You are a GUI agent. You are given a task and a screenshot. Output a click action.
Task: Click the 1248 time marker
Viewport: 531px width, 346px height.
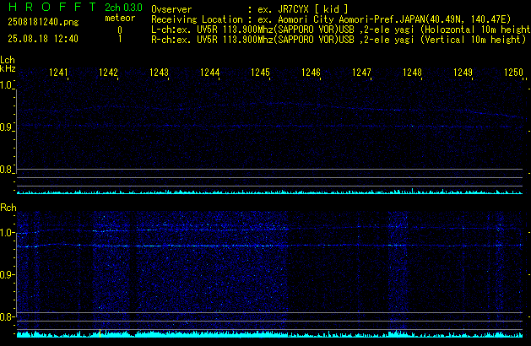pos(412,73)
